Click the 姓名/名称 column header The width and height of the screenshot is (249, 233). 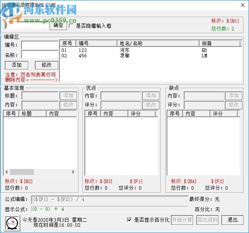click(x=158, y=43)
